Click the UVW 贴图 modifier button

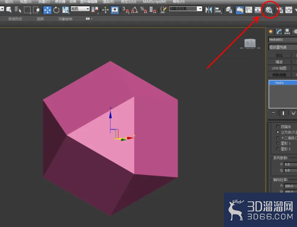click(279, 68)
